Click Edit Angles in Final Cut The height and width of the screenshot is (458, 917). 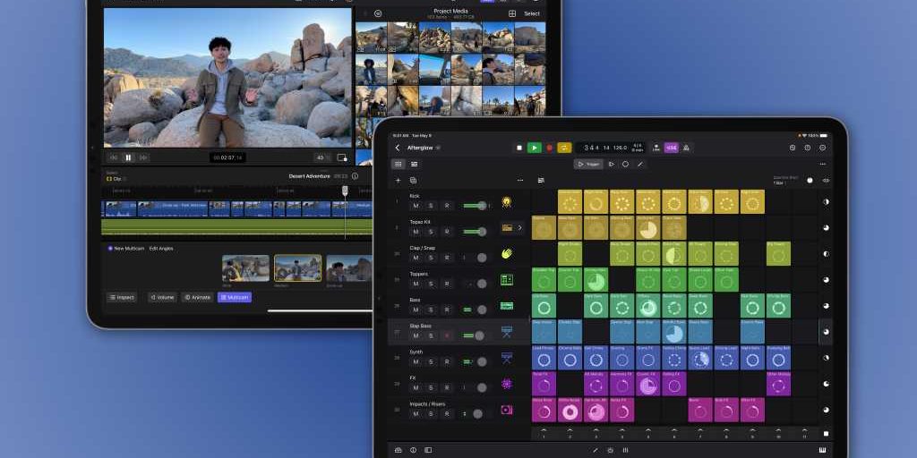coord(161,249)
